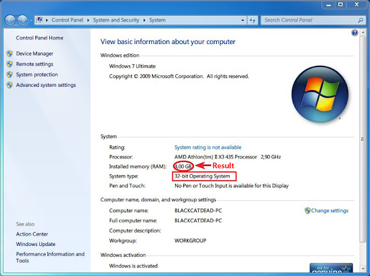Screen dimensions: 370x276
Task: Open the address bar history dropdown
Action: coord(243,20)
